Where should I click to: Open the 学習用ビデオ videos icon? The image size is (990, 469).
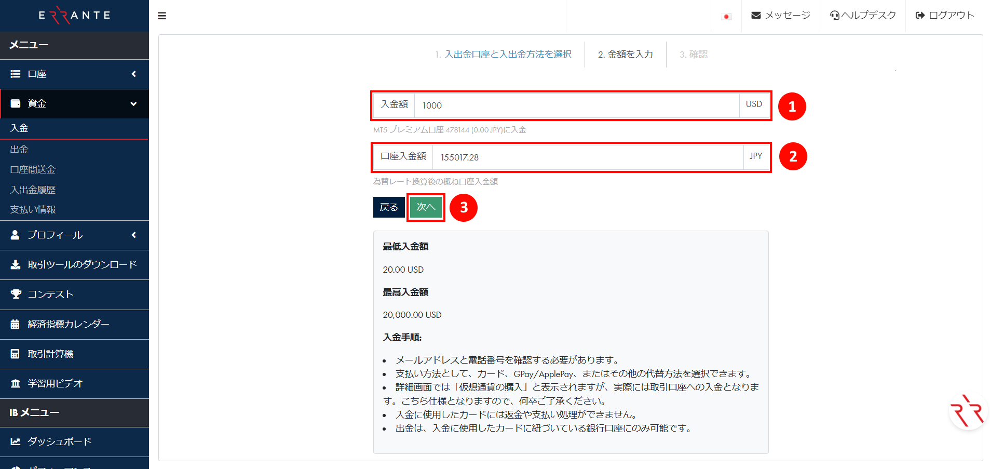[x=15, y=383]
